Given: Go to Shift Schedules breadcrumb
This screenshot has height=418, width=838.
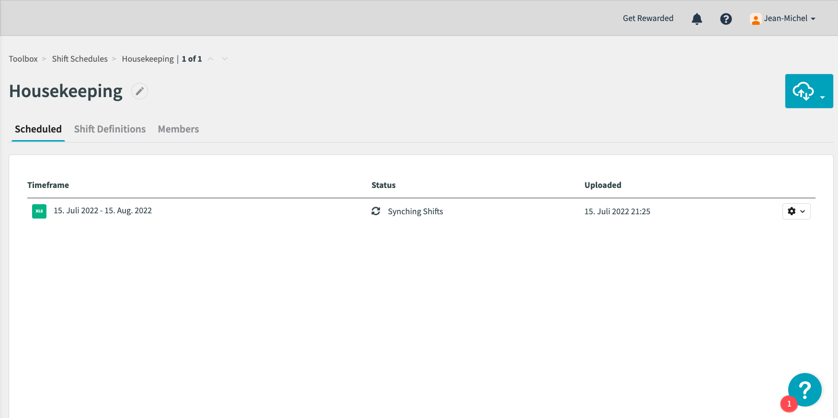Looking at the screenshot, I should click(79, 59).
